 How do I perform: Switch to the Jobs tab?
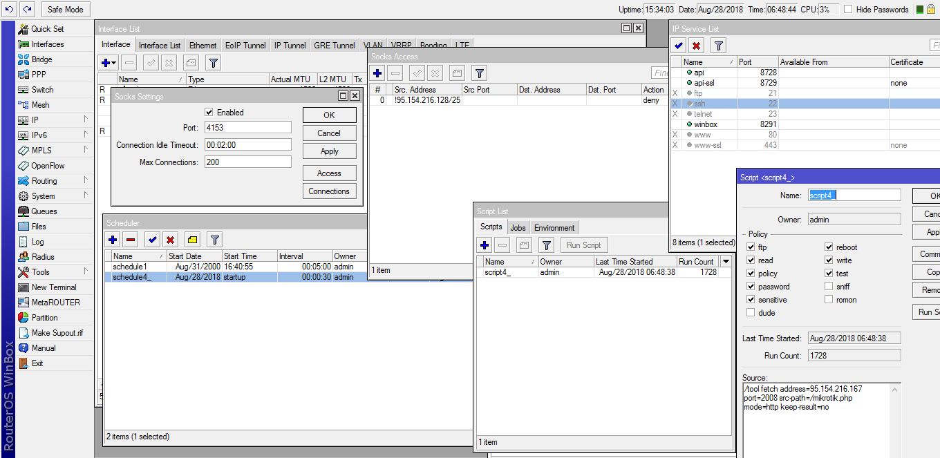[518, 227]
